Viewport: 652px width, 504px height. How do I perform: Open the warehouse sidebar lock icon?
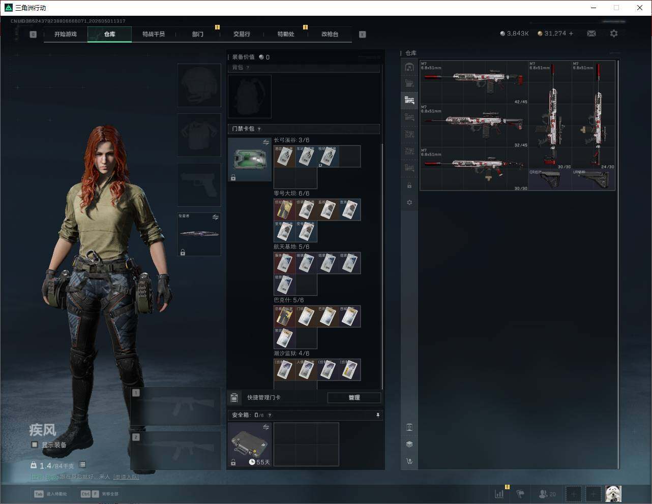tap(409, 186)
